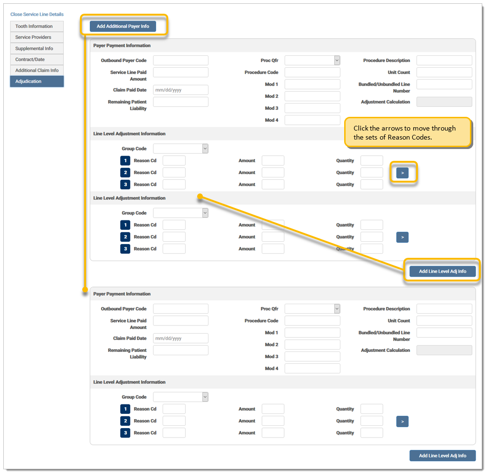Screen dimensions: 486x474
Task: Click Mod 2 field in second payer section
Action: [x=312, y=344]
